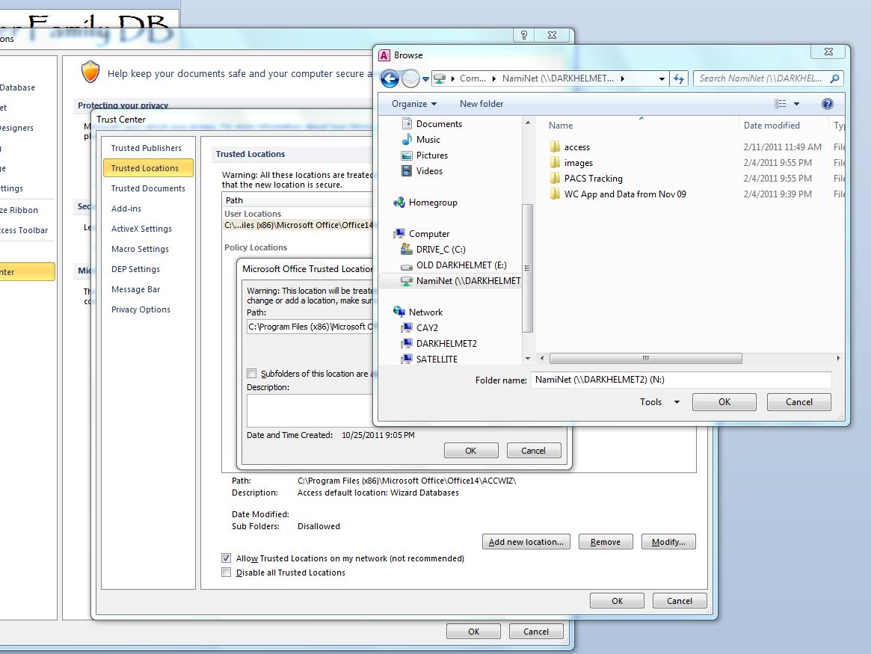Open Trusted Publishers in Trust Center
This screenshot has width=871, height=654.
(146, 148)
